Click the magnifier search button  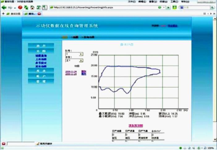click(x=212, y=7)
